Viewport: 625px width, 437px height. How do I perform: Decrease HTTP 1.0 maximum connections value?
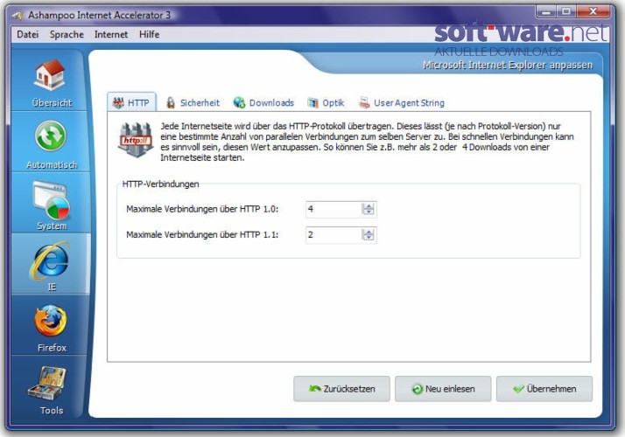tap(369, 212)
